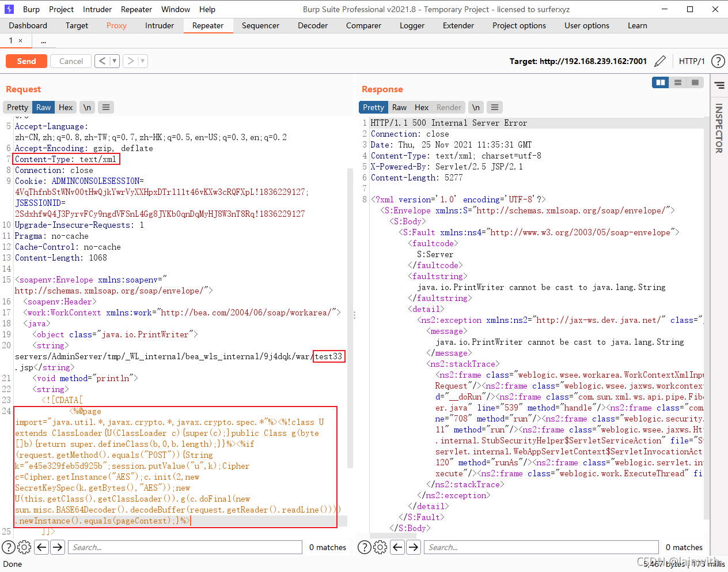Open the Help menu
Screen dimensions: 728x572
[x=207, y=9]
